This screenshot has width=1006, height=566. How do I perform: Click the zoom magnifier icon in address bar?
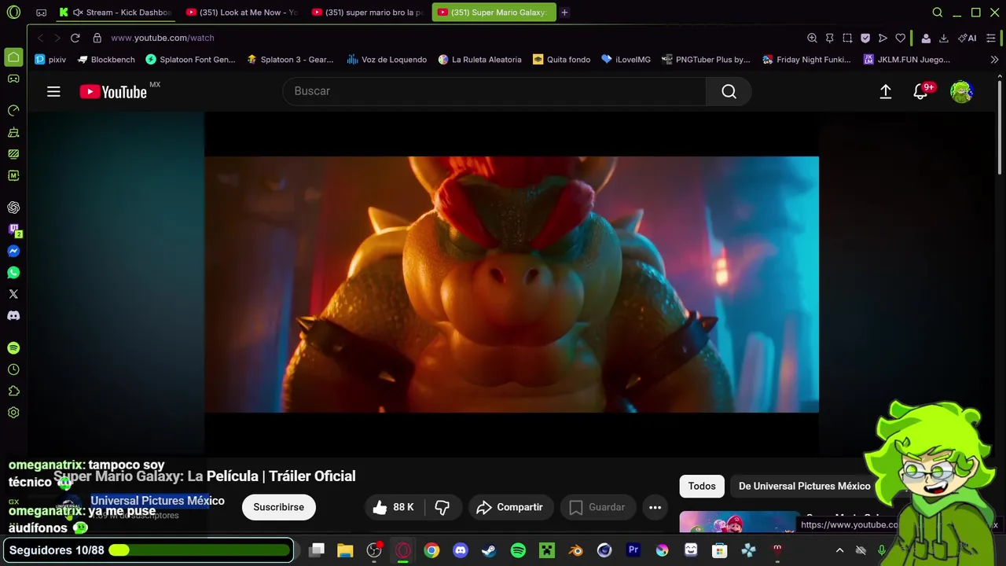tap(812, 38)
